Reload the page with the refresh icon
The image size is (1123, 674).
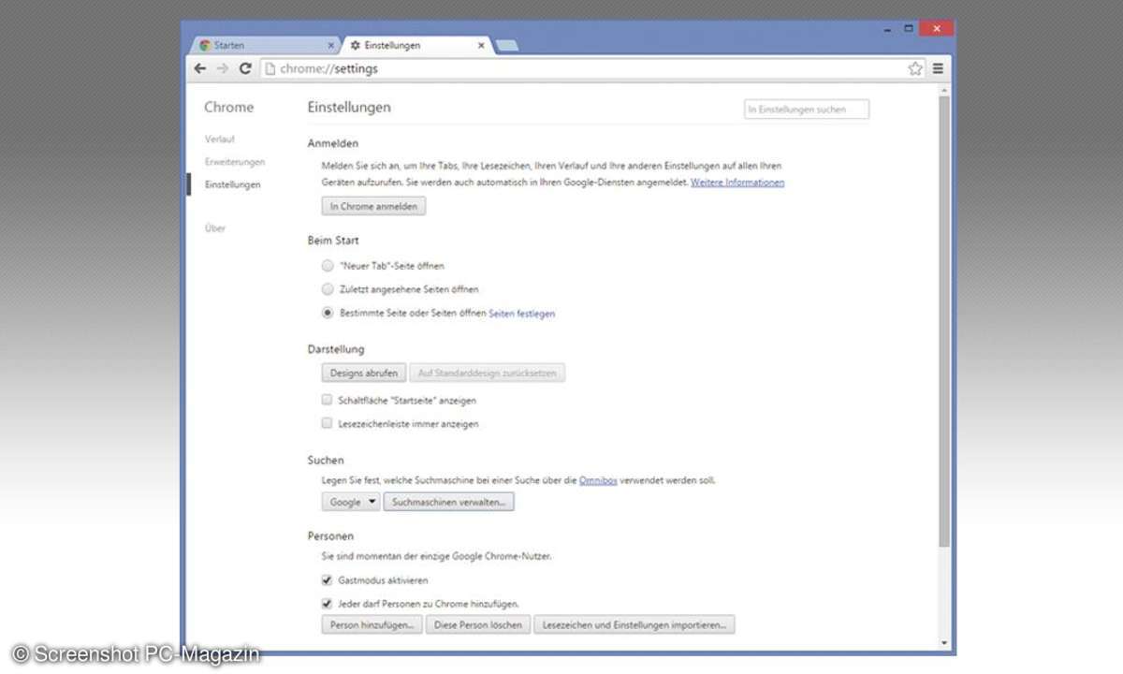245,68
